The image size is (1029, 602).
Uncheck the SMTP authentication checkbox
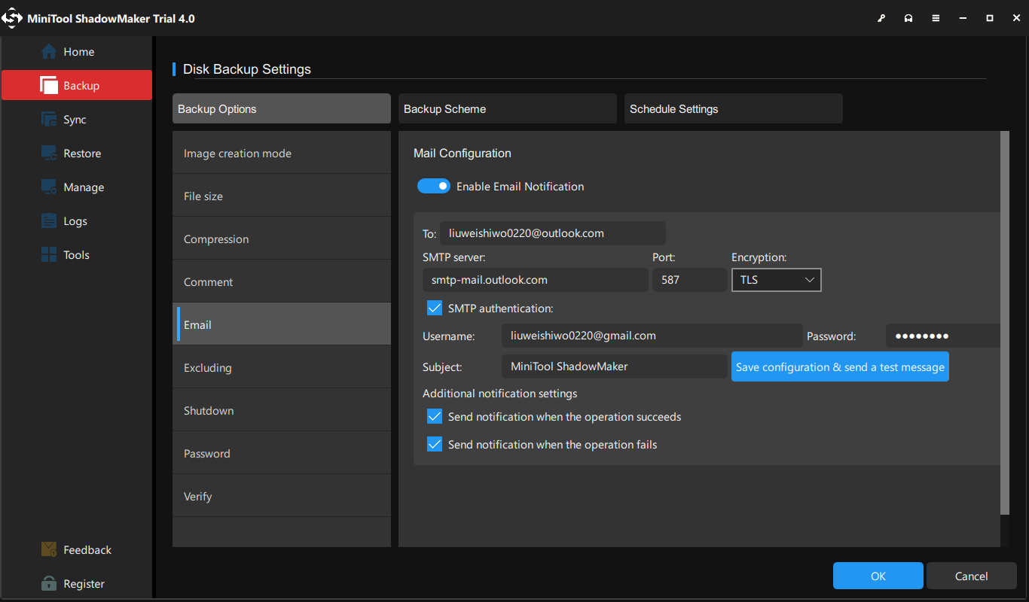(x=435, y=308)
